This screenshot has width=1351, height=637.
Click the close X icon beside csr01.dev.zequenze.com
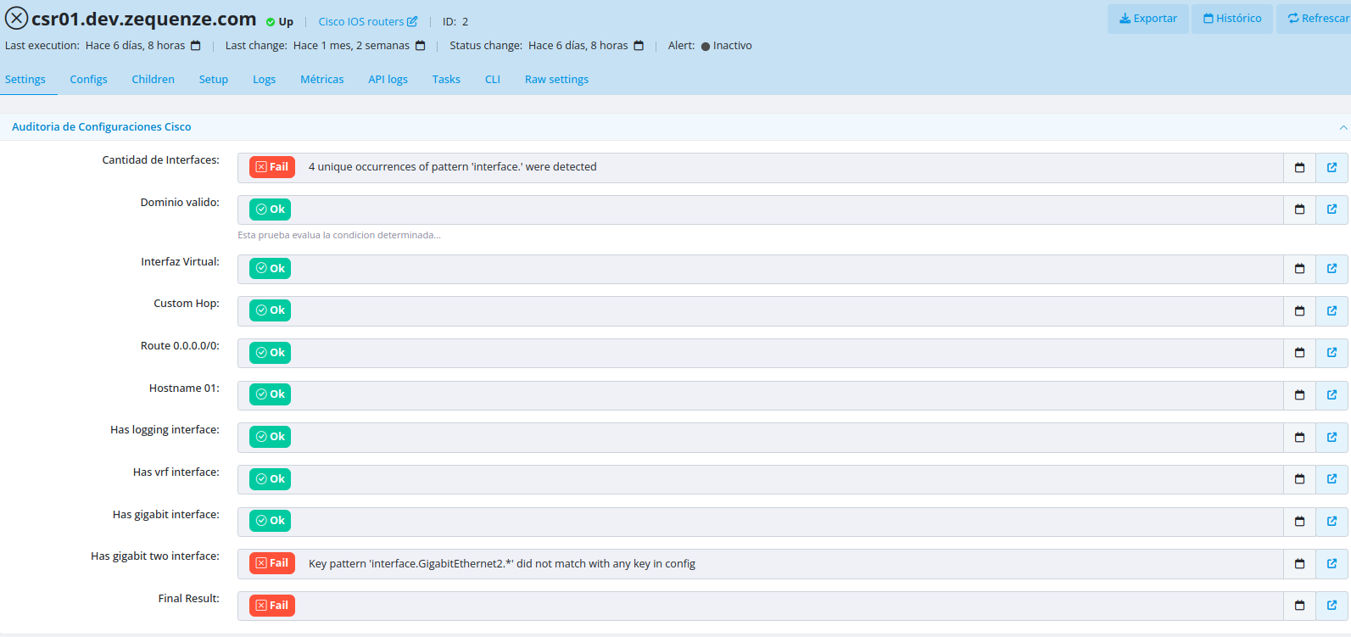coord(16,19)
